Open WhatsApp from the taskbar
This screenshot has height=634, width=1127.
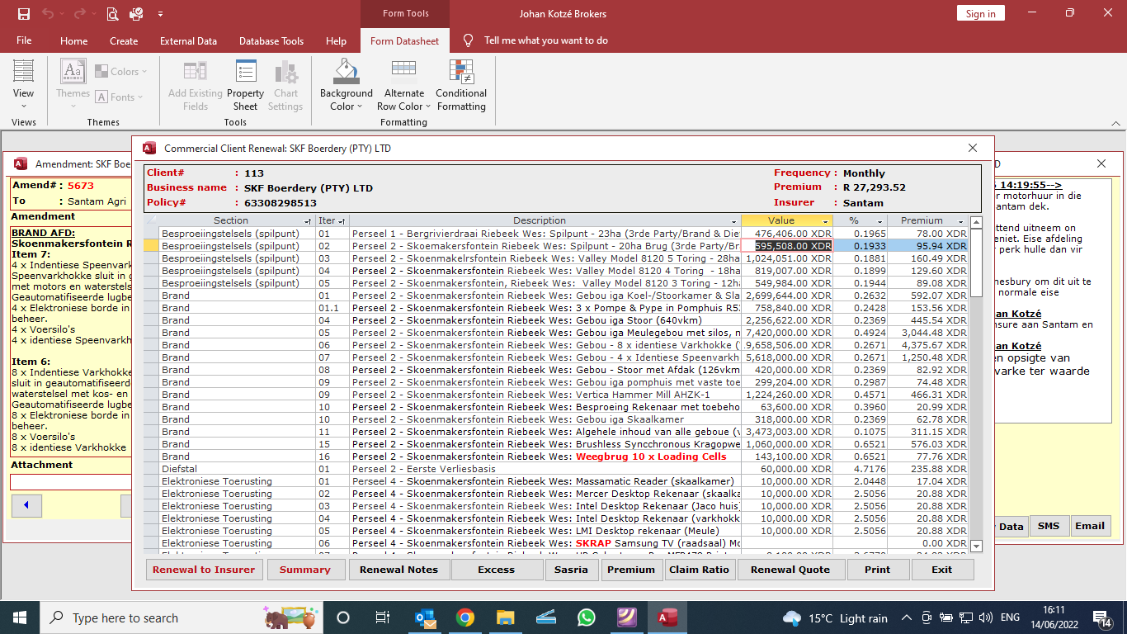click(587, 617)
